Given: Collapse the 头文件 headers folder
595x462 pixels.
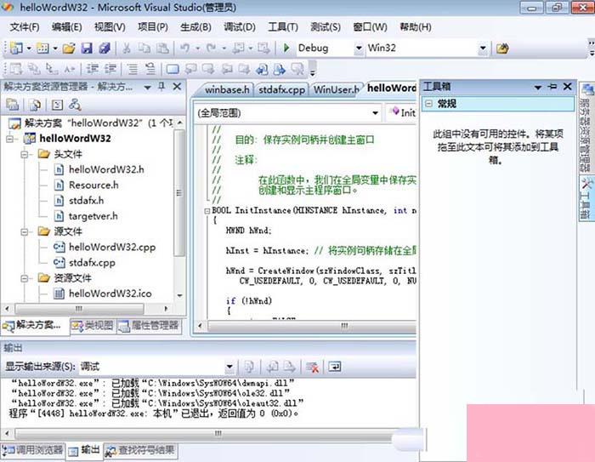Looking at the screenshot, I should click(25, 154).
